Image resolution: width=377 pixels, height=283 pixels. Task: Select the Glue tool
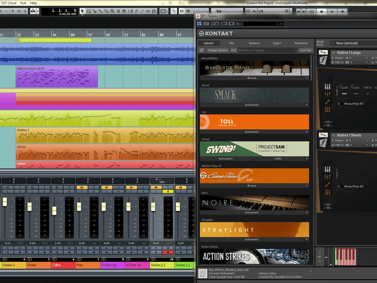(101, 11)
